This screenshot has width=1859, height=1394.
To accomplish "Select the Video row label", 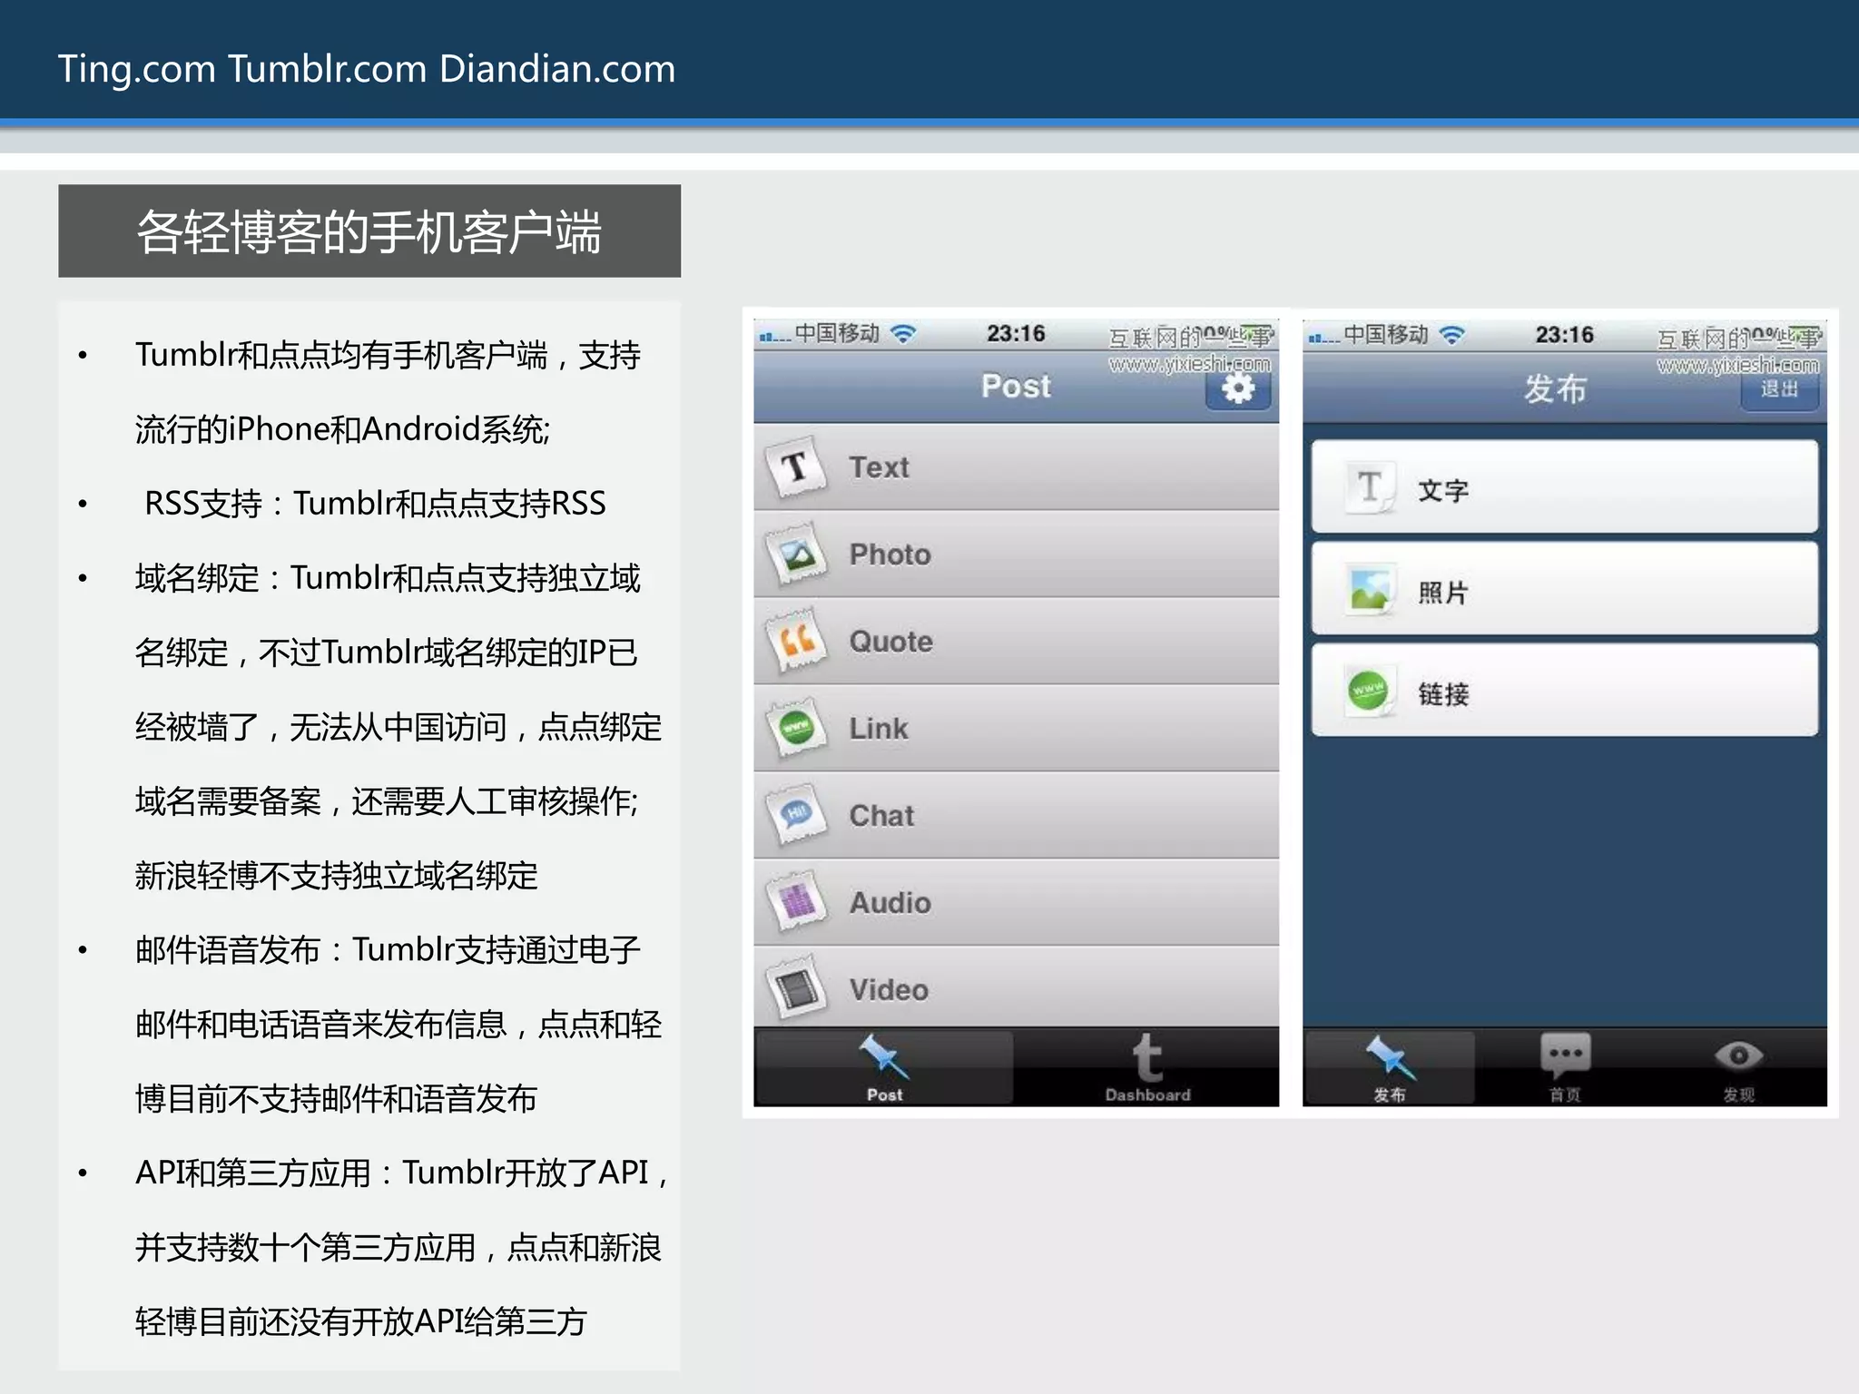I will coord(890,989).
